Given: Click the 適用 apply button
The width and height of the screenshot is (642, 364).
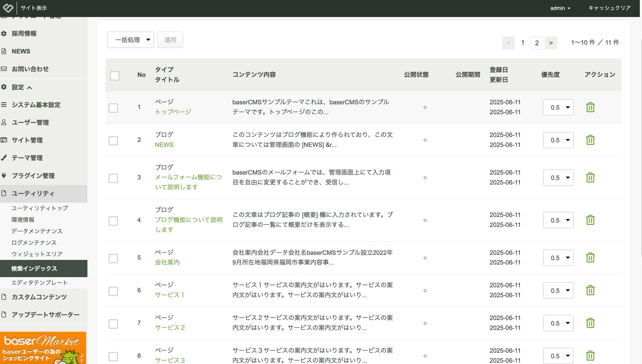Looking at the screenshot, I should 170,40.
